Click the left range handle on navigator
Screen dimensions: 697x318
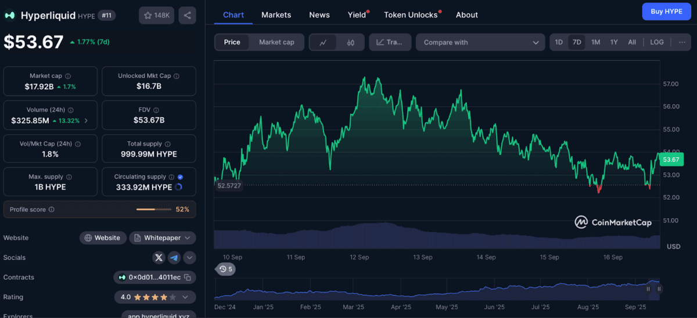tap(648, 288)
